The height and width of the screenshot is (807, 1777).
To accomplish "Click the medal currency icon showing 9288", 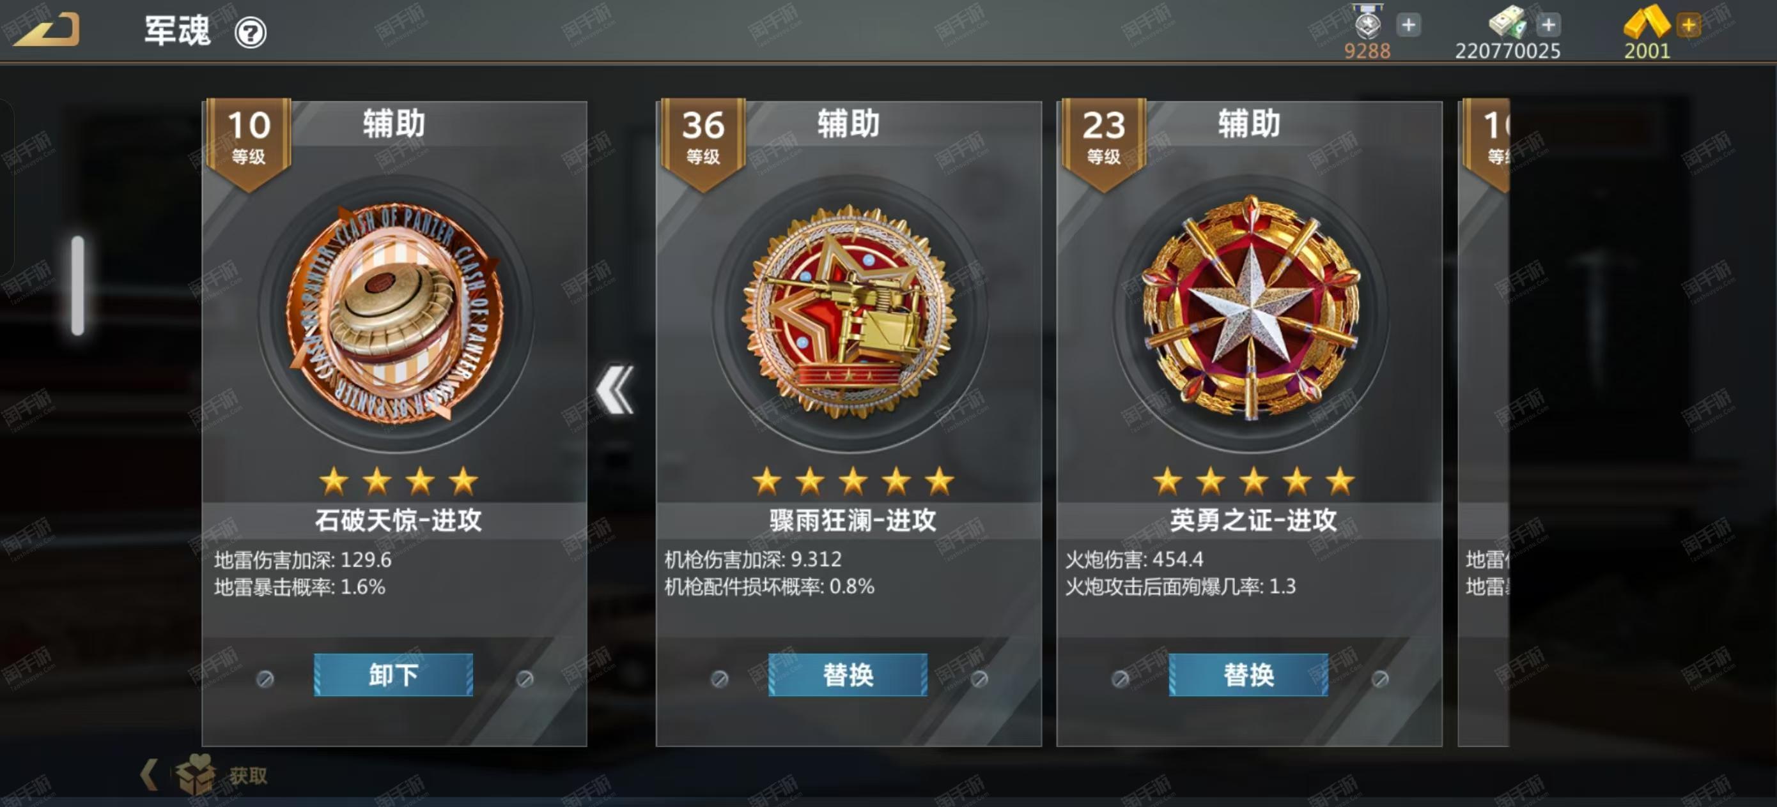I will tap(1367, 23).
